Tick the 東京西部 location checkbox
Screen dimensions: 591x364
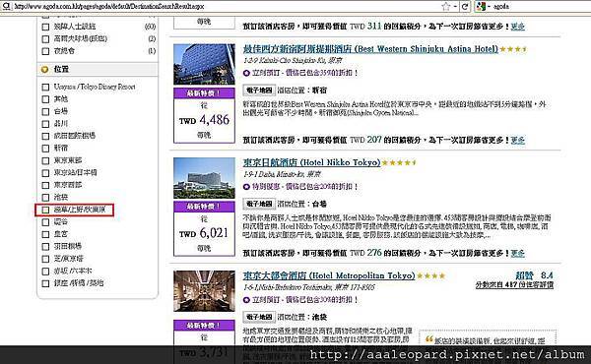tap(45, 185)
